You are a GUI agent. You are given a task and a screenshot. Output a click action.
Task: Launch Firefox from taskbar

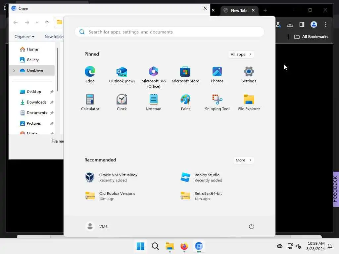184,246
